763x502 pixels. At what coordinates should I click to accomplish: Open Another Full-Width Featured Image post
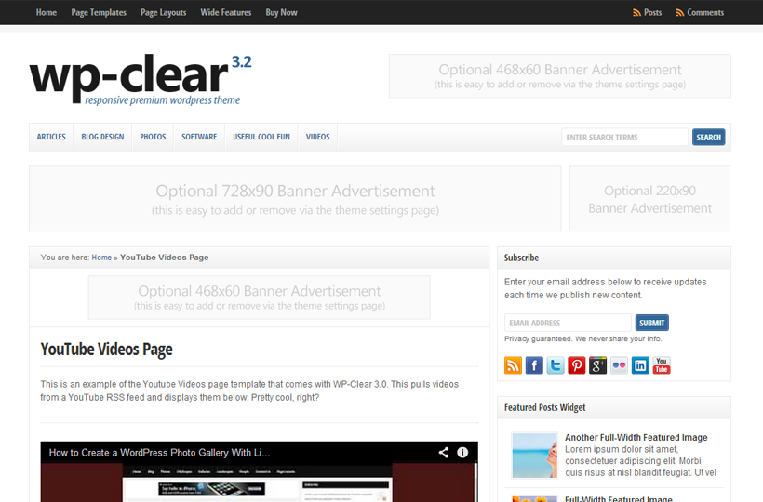click(636, 437)
